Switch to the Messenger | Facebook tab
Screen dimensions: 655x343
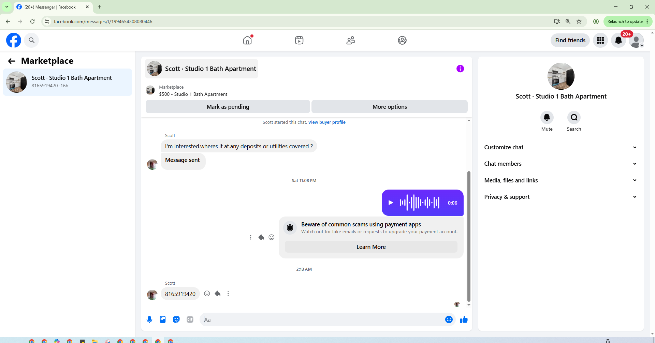pyautogui.click(x=50, y=7)
